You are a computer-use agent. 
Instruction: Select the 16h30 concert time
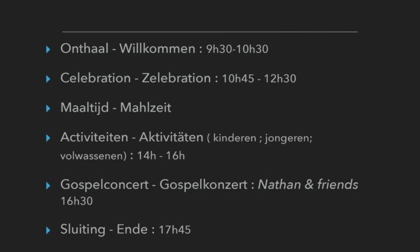[77, 201]
